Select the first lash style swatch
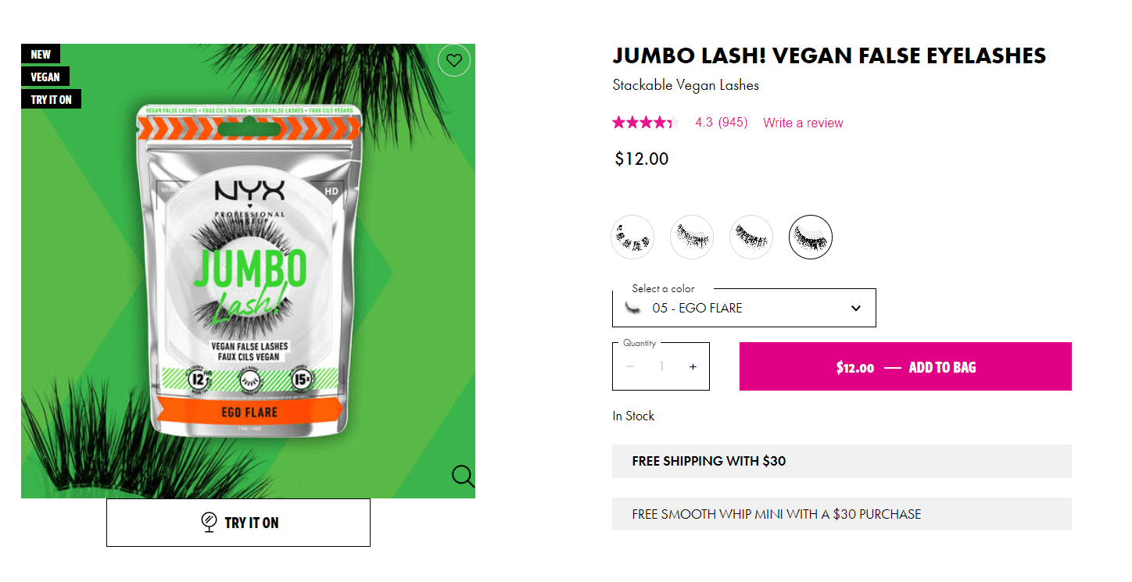The width and height of the screenshot is (1132, 582). (632, 237)
